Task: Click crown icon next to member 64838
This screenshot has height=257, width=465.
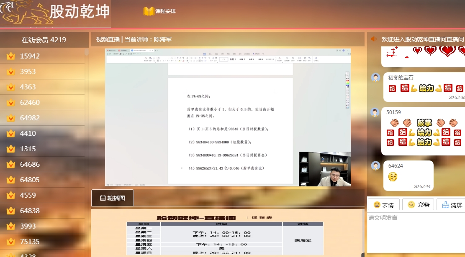Action: (11, 210)
